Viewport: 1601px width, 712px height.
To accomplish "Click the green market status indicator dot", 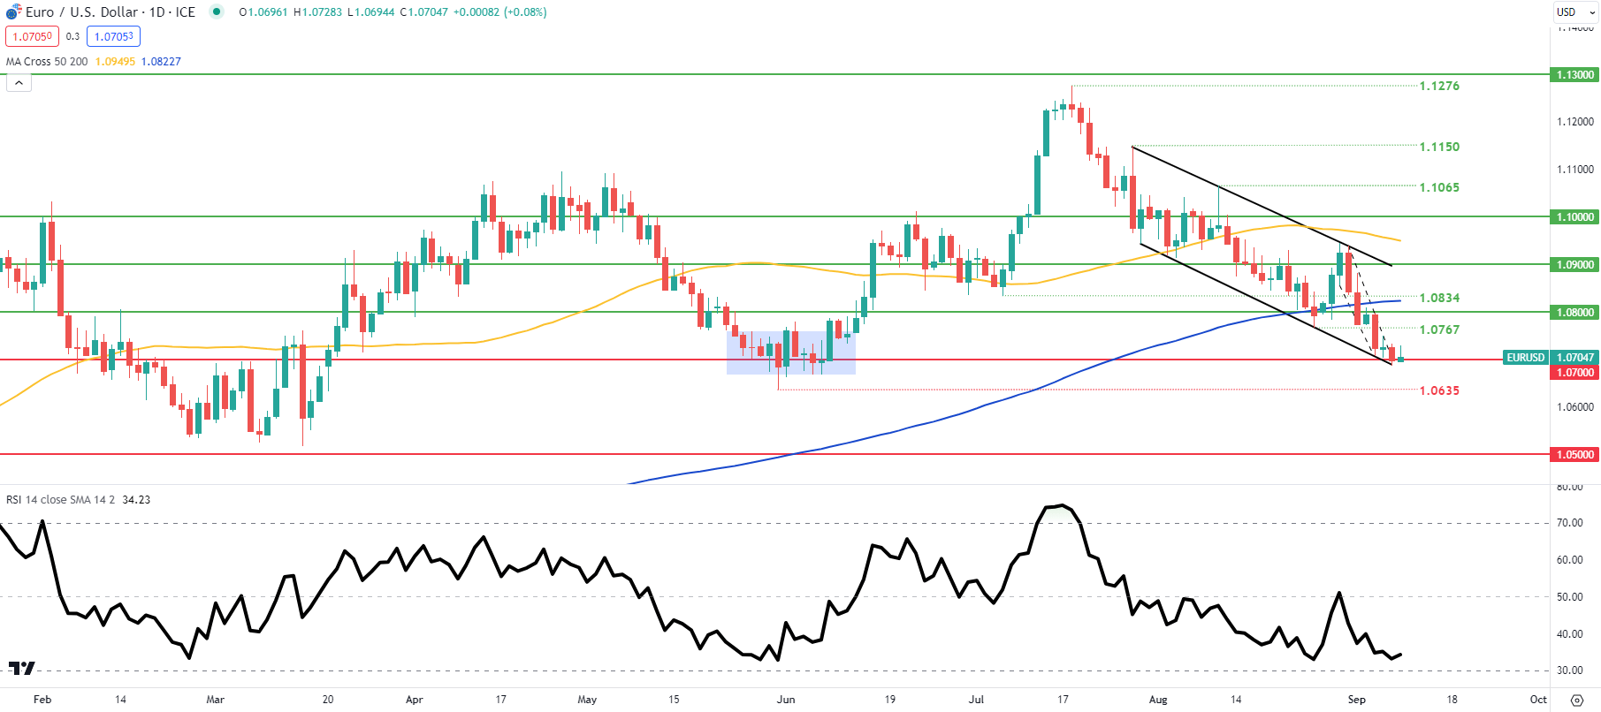I will click(217, 11).
